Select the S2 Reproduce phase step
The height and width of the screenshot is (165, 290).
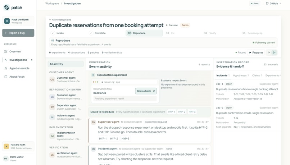click(x=144, y=33)
